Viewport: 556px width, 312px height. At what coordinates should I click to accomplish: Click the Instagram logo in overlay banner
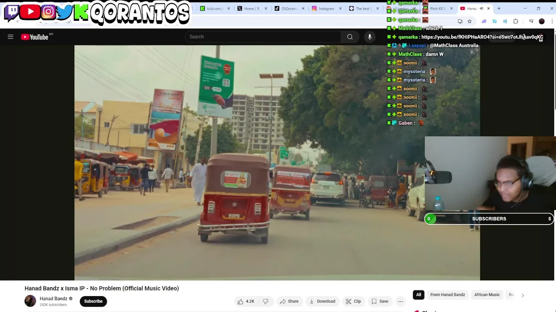pyautogui.click(x=48, y=12)
